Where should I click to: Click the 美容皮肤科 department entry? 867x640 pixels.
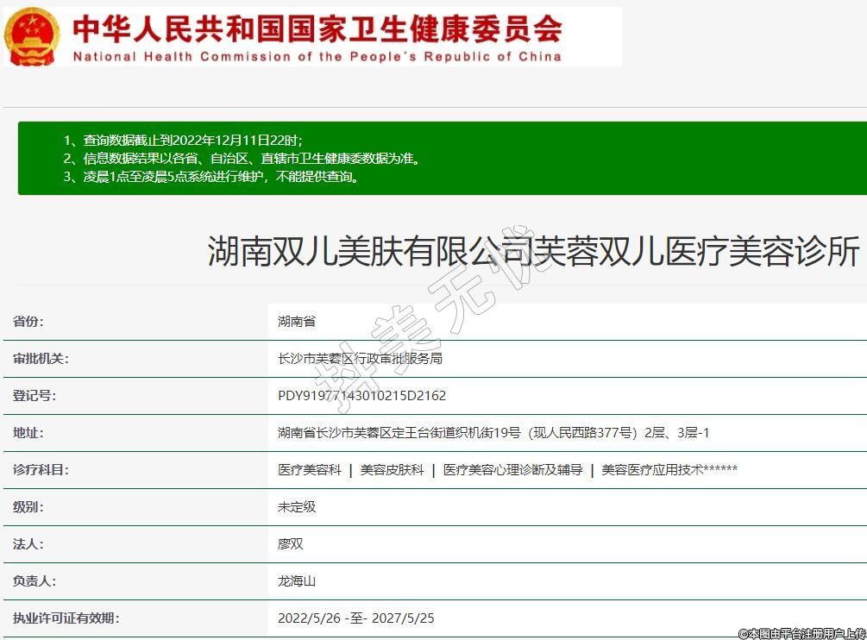pyautogui.click(x=393, y=470)
